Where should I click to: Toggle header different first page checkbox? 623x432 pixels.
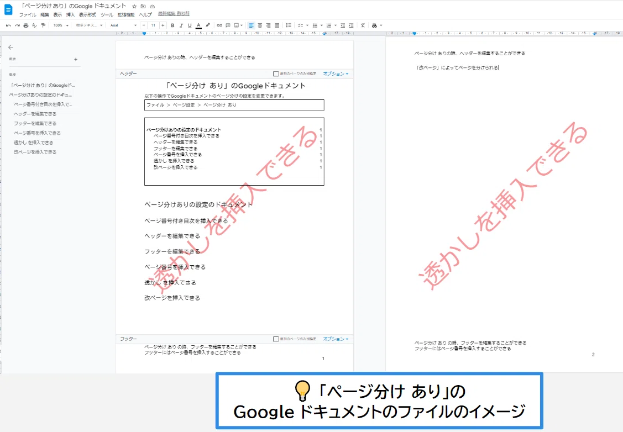276,74
